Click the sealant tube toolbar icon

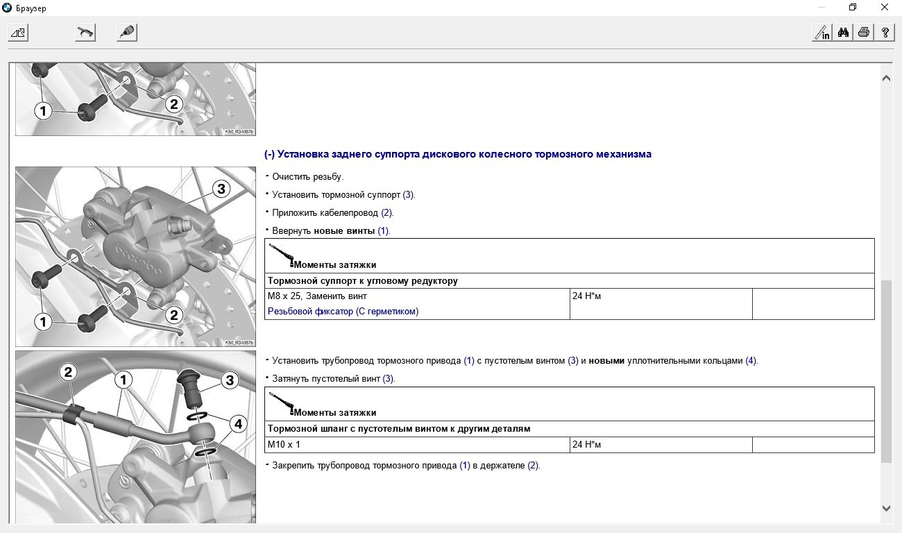click(126, 33)
